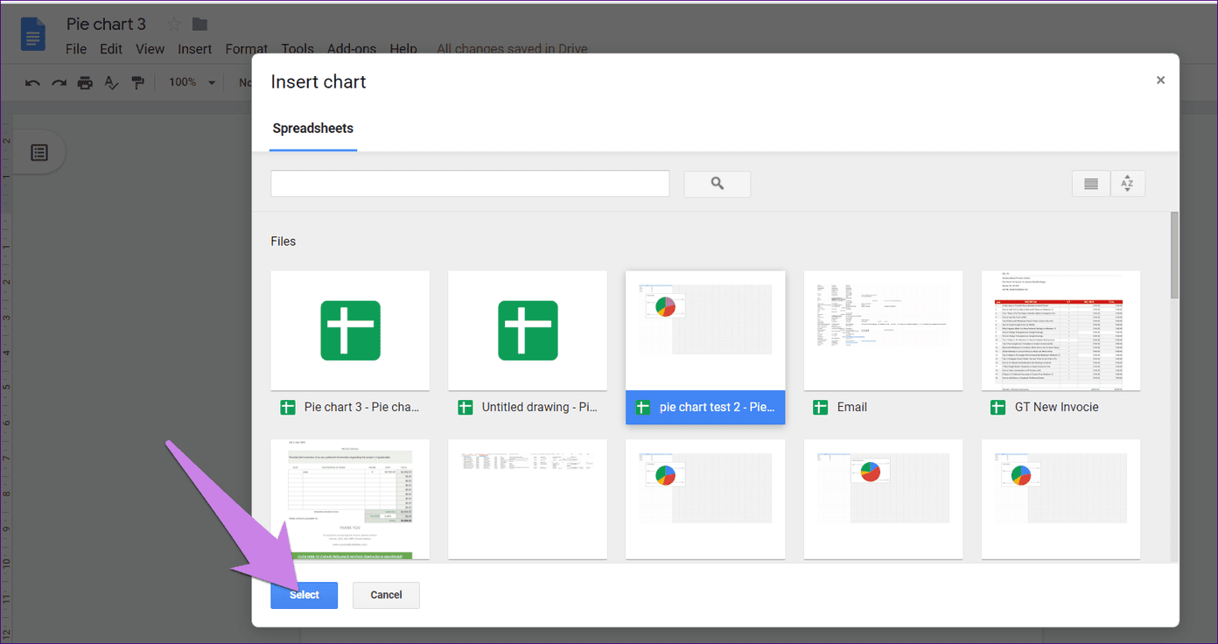Run spelling check via the A-checkmark icon

click(x=110, y=81)
